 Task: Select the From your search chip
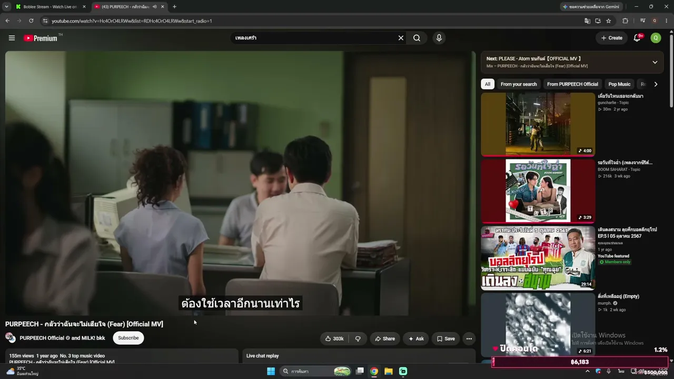[x=519, y=84]
